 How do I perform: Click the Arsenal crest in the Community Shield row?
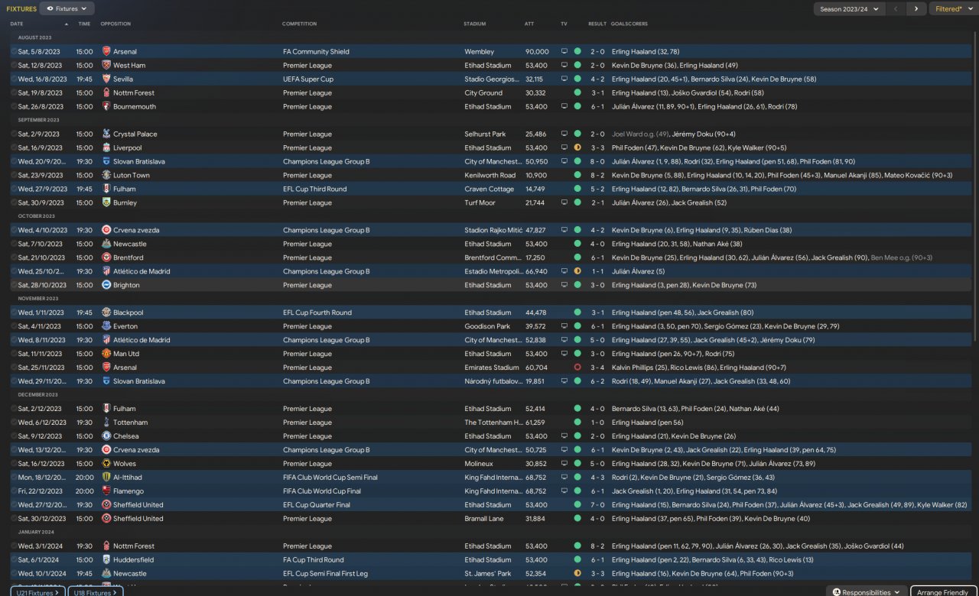pos(106,52)
